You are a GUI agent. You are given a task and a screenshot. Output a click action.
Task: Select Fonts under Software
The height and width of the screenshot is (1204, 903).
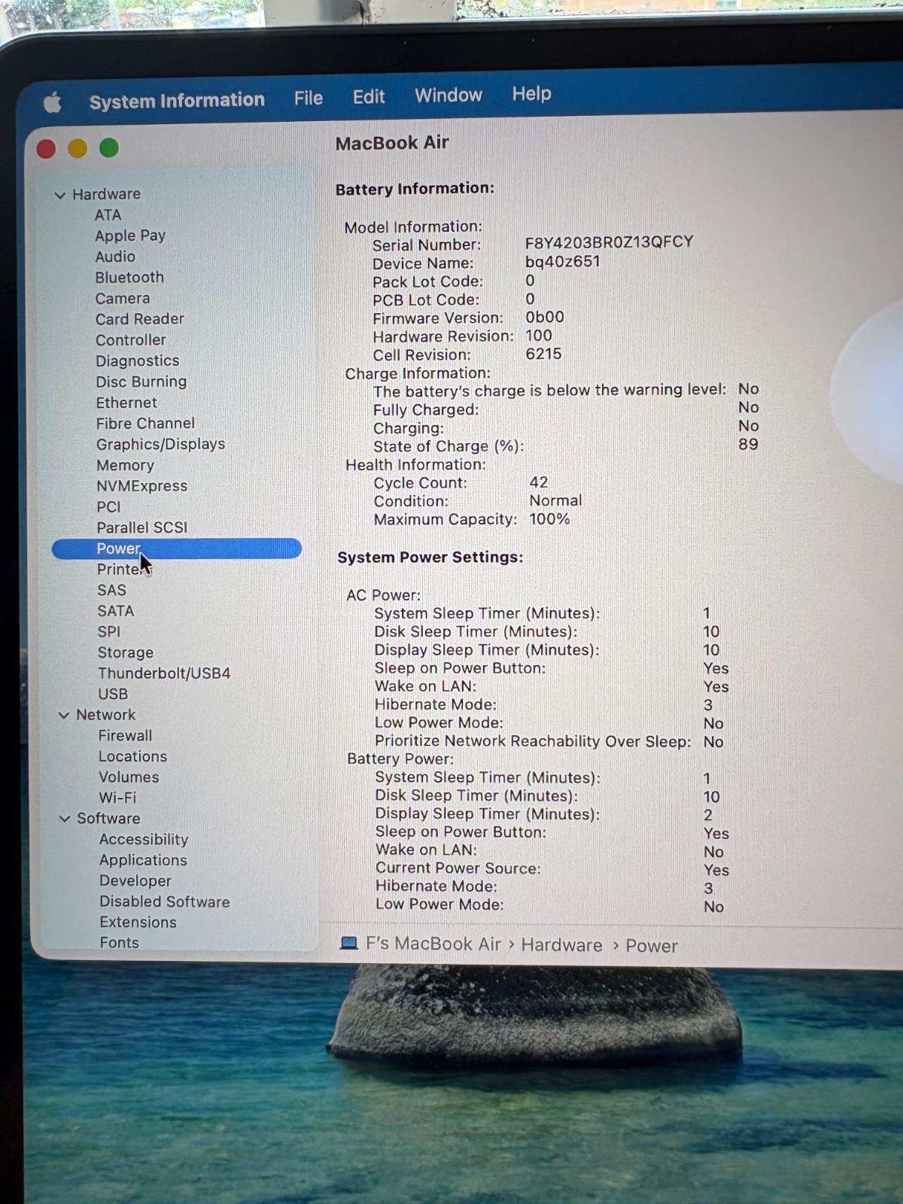tap(120, 942)
